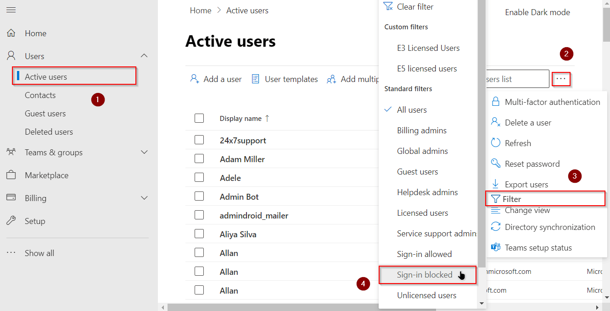The height and width of the screenshot is (311, 610).
Task: Select Clear filter at the top
Action: click(x=413, y=6)
